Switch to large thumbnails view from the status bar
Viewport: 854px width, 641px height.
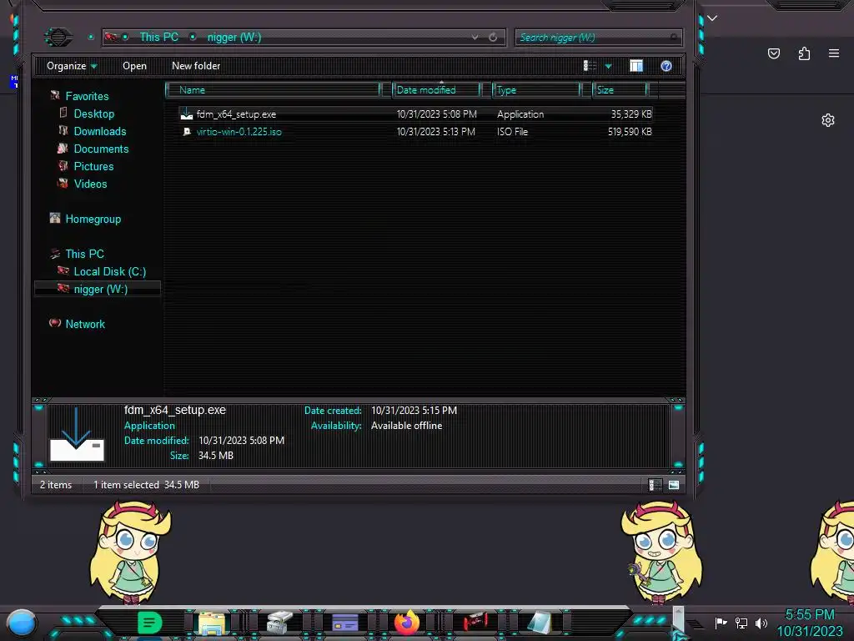coord(674,485)
